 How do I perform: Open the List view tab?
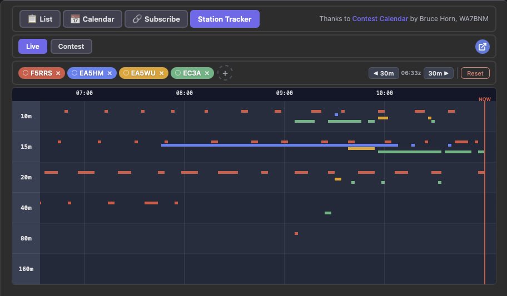(40, 19)
